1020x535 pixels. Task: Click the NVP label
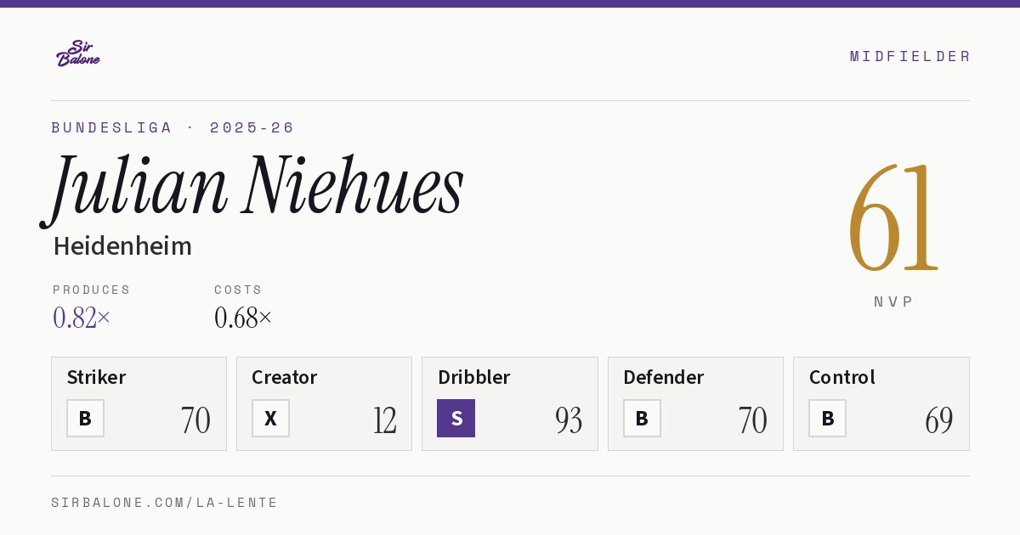tap(894, 301)
